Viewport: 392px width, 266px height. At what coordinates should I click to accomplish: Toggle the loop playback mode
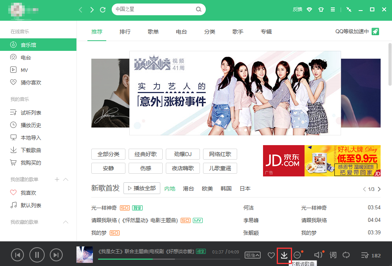pos(346,255)
